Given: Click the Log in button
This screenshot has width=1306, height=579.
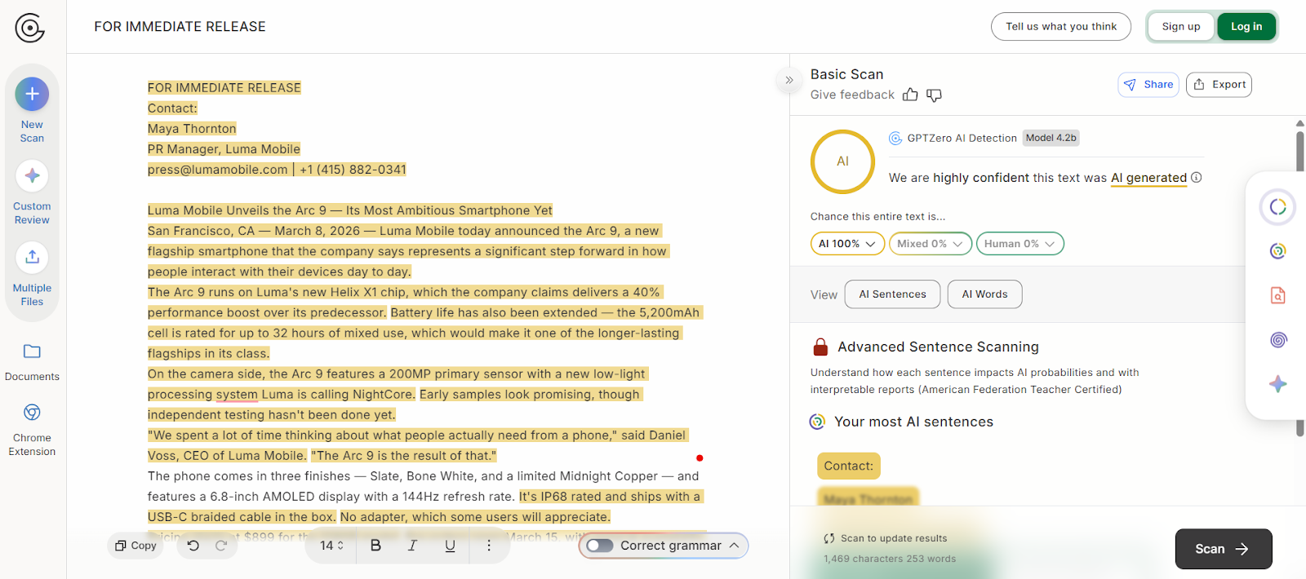Looking at the screenshot, I should pos(1246,27).
